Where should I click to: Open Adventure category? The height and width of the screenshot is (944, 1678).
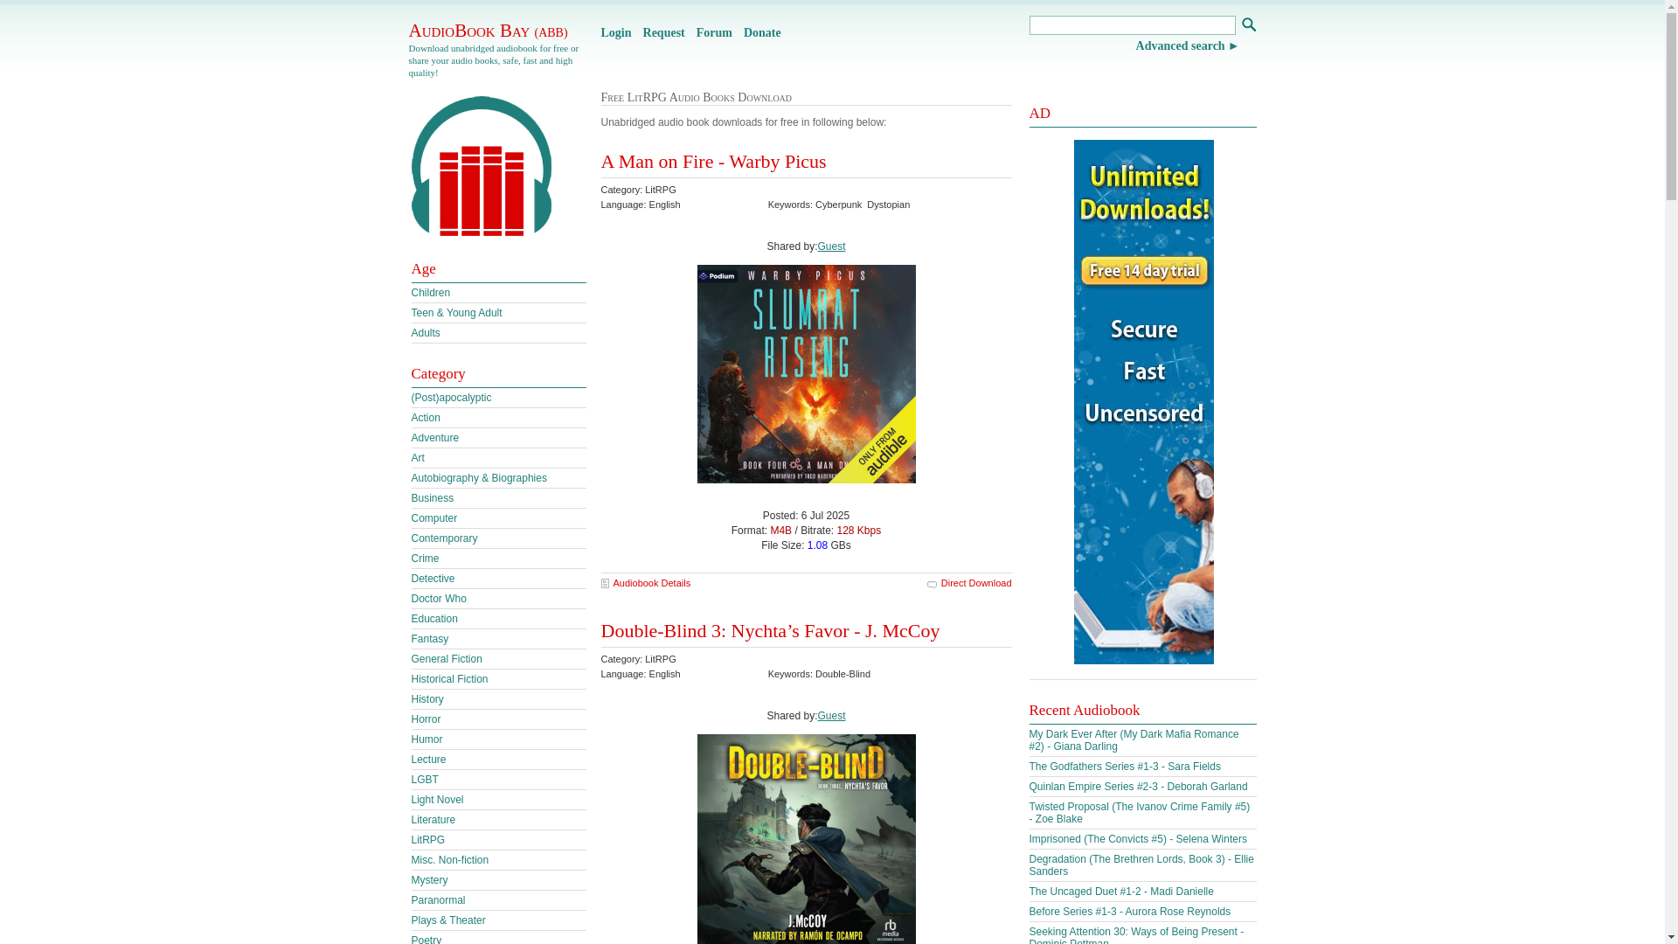pyautogui.click(x=434, y=438)
